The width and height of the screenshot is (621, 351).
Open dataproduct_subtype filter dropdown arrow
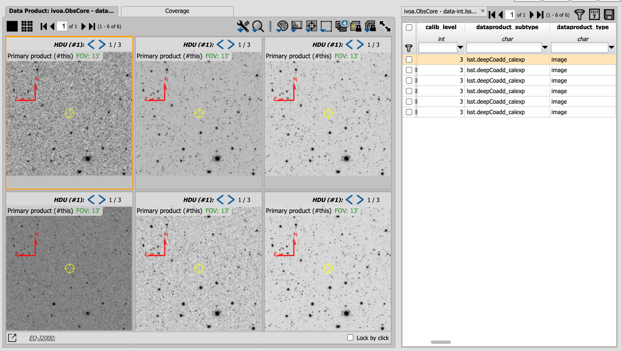point(545,48)
